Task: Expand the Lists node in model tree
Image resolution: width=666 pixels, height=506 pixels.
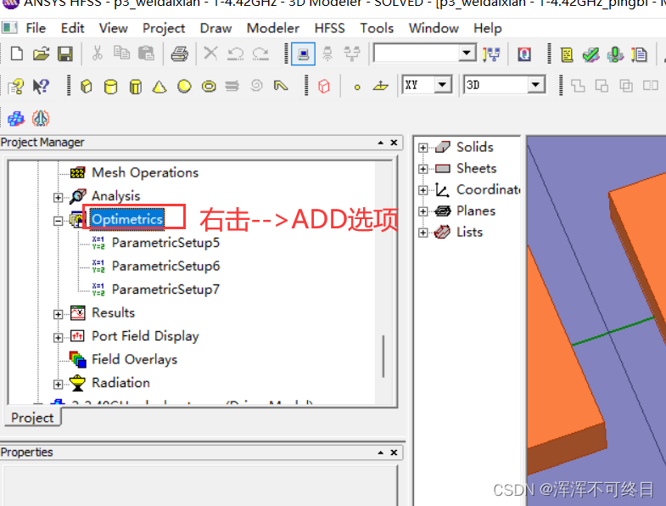Action: click(x=423, y=233)
